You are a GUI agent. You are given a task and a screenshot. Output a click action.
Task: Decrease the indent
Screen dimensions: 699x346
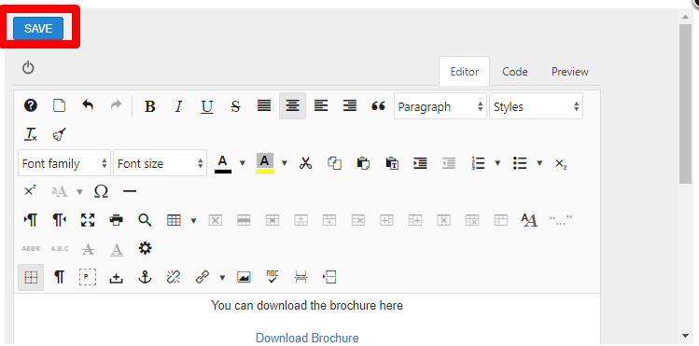449,163
